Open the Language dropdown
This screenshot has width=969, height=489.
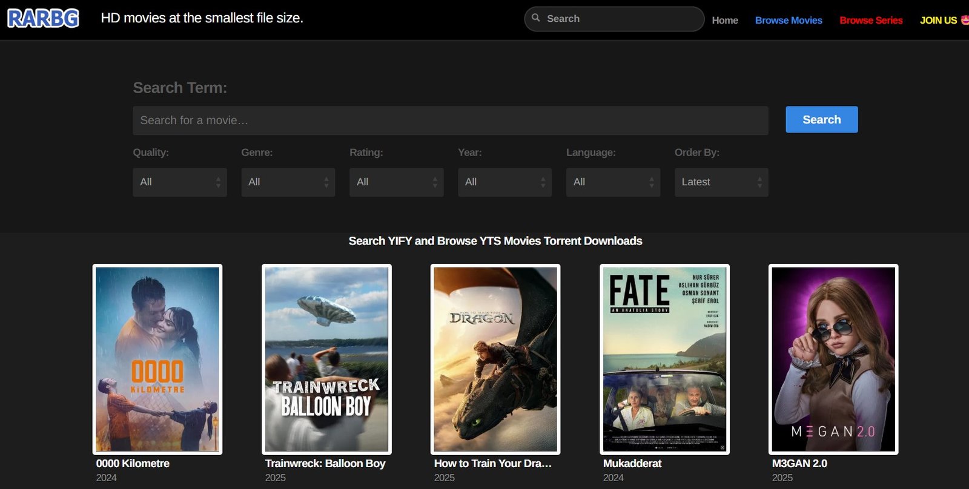pos(613,182)
